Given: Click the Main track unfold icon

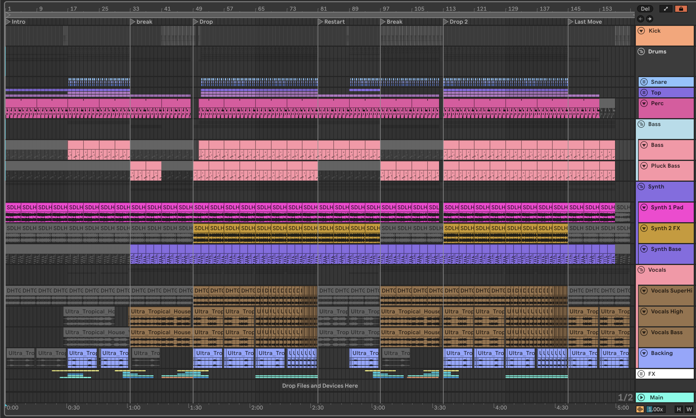Looking at the screenshot, I should [x=641, y=397].
